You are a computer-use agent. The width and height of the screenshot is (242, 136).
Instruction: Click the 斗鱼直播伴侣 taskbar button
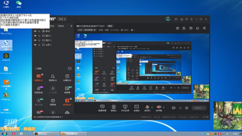tap(74, 134)
